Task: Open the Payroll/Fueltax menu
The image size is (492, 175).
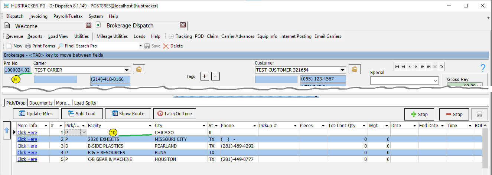Action: pos(68,16)
